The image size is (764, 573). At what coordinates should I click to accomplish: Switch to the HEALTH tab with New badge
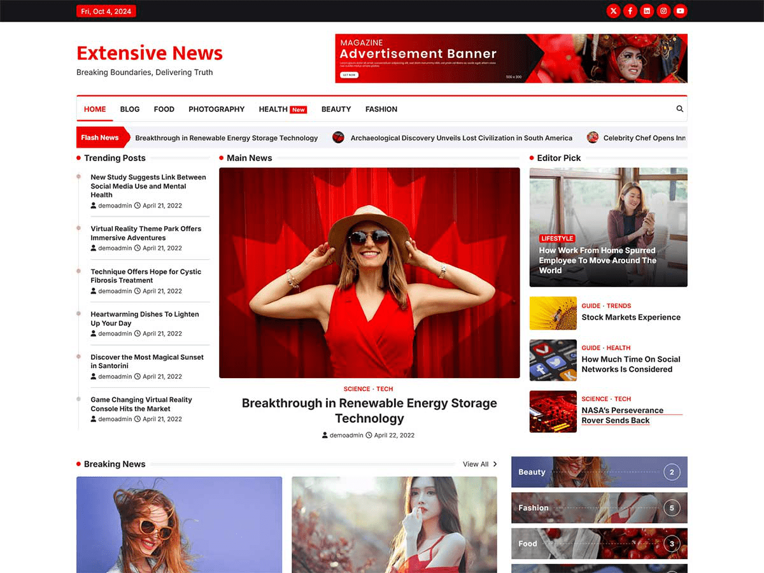coord(273,109)
